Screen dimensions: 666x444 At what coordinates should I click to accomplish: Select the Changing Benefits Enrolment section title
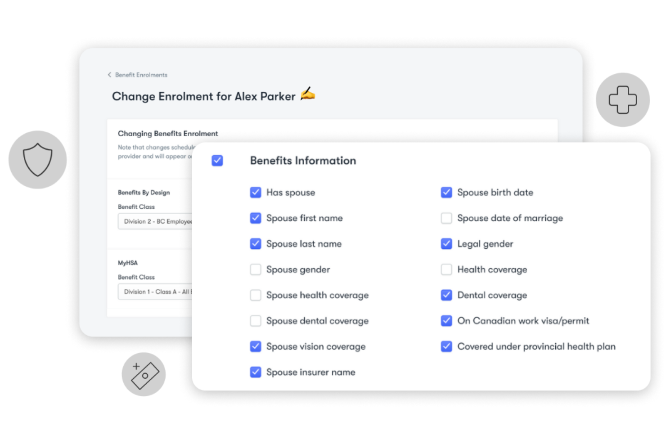[168, 133]
